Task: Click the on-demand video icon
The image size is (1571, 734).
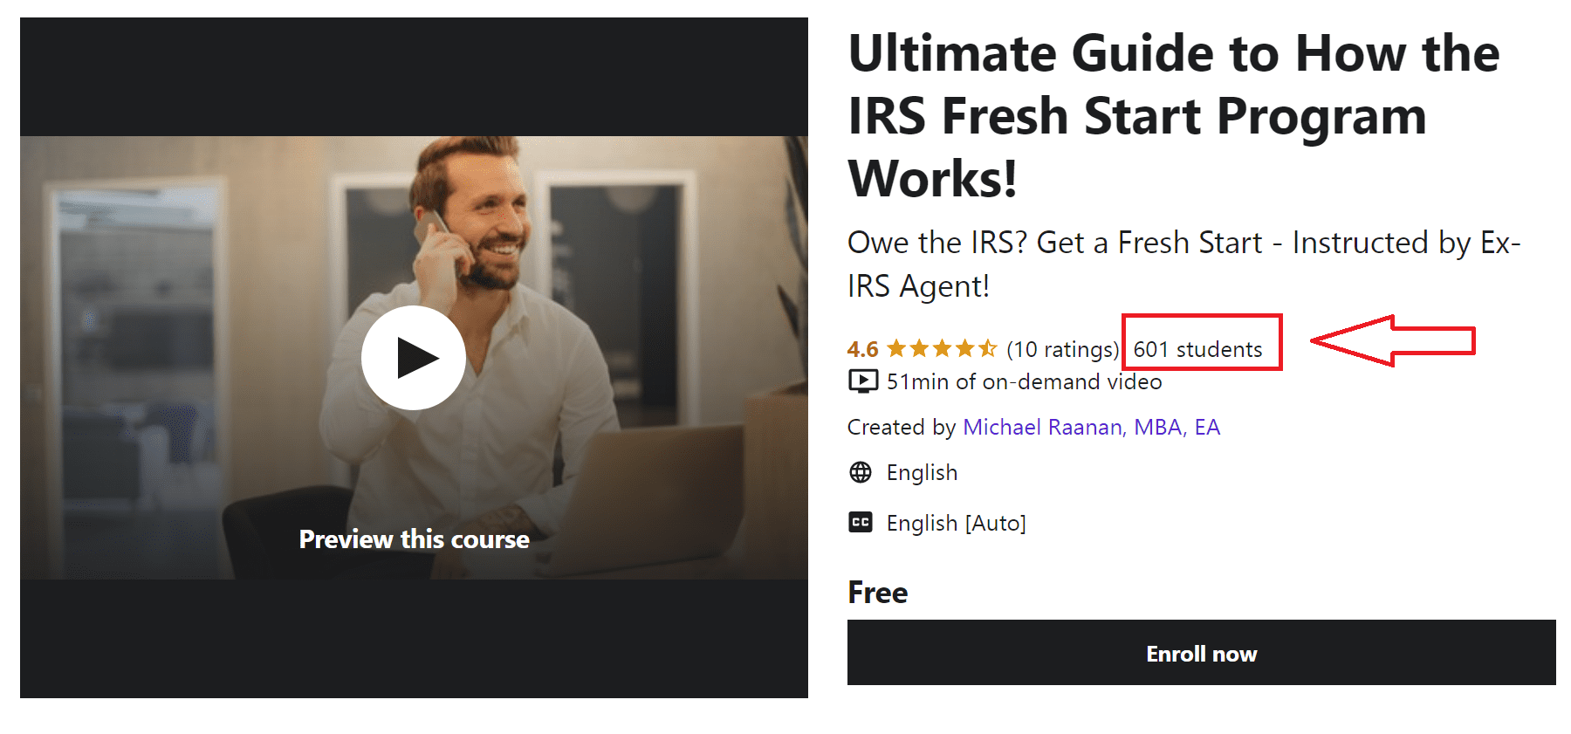Action: coord(863,381)
